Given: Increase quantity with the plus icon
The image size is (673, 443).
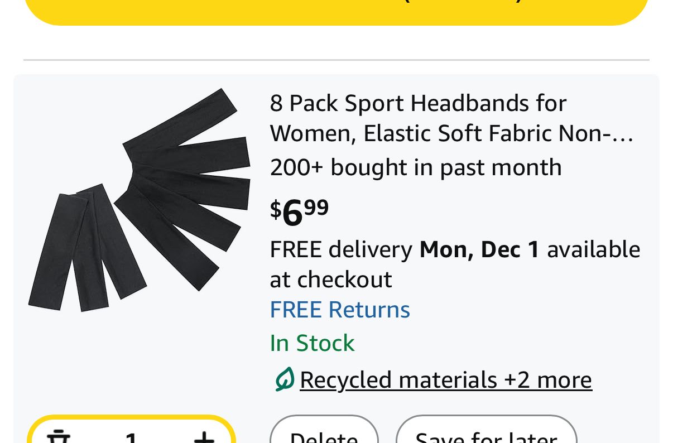Looking at the screenshot, I should pos(204,436).
